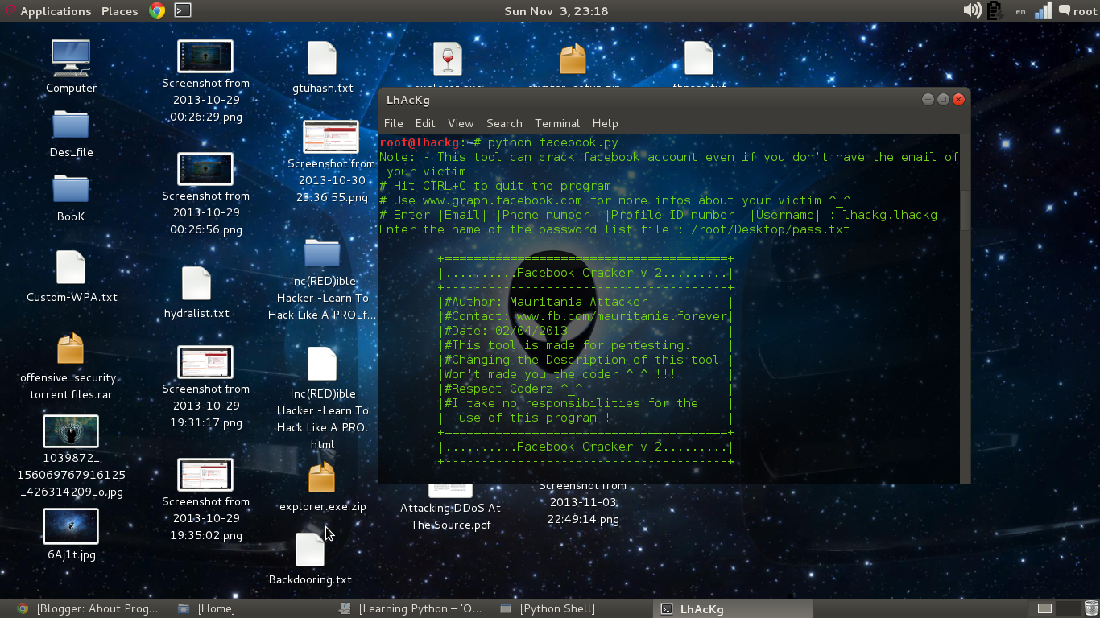The height and width of the screenshot is (618, 1100).
Task: Open the terminal Search menu
Action: [504, 123]
